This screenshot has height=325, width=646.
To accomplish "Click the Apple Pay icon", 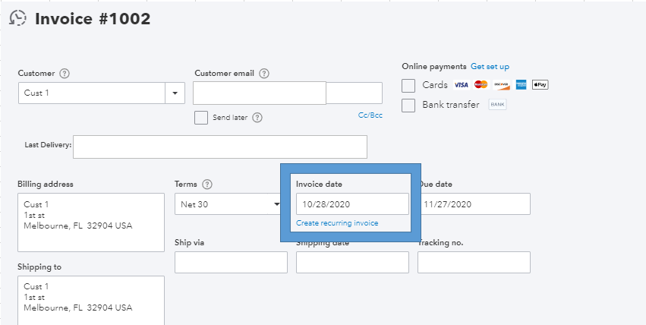I will [x=540, y=85].
